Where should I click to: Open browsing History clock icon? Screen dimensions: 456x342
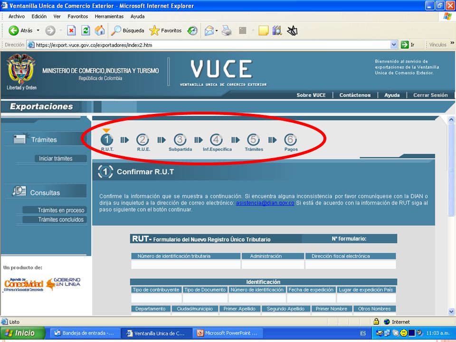[192, 30]
